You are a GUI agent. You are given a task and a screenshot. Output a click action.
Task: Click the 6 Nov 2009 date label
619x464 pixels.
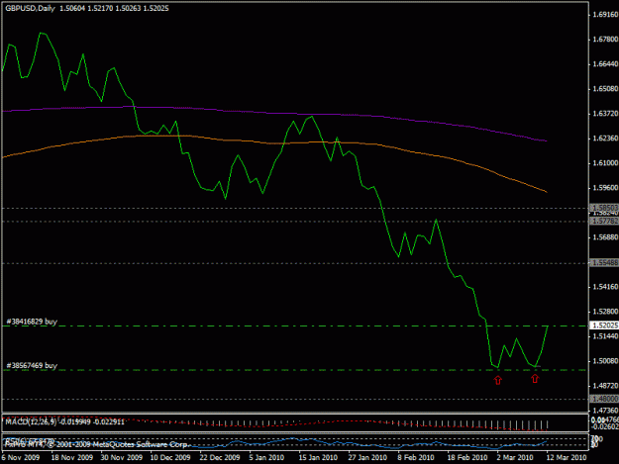pos(21,457)
